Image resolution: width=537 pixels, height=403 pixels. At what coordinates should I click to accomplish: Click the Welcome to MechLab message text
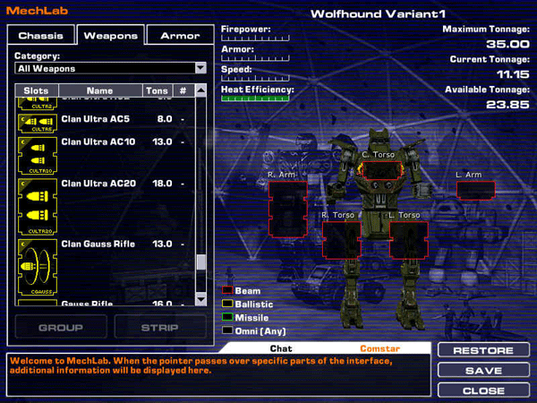pyautogui.click(x=201, y=365)
